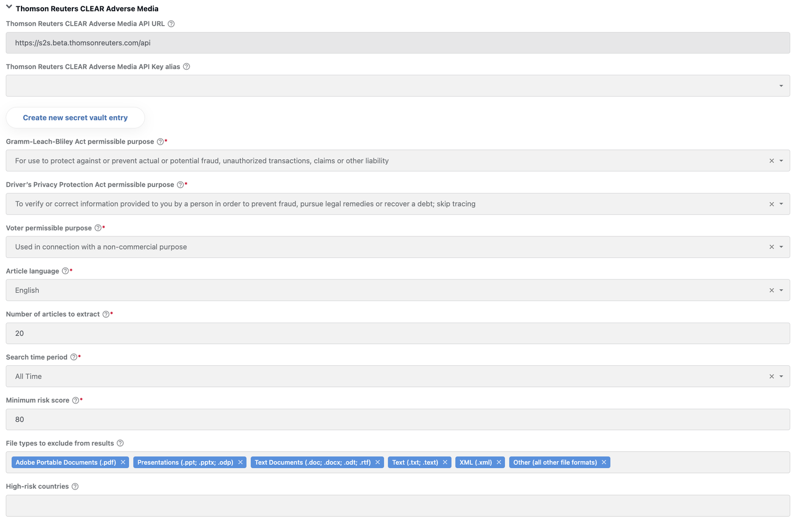The height and width of the screenshot is (522, 796).
Task: Open the Minimum risk score help tooltip
Action: click(x=75, y=400)
